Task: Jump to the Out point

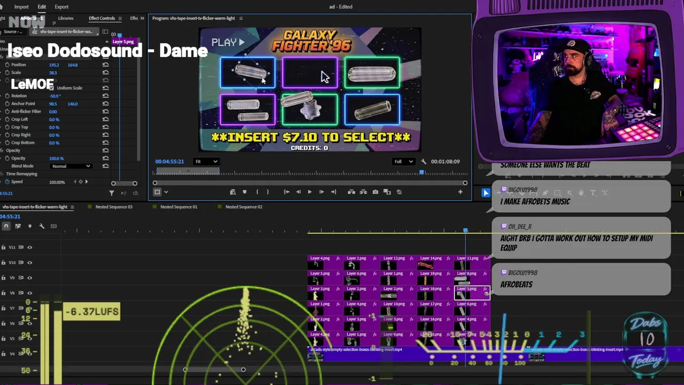Action: point(333,192)
